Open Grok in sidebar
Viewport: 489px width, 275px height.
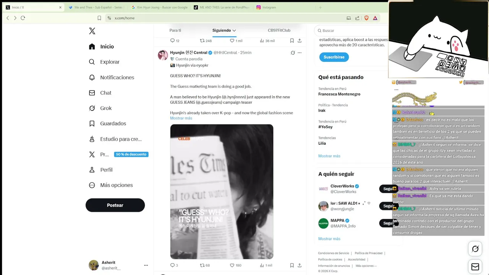point(100,108)
